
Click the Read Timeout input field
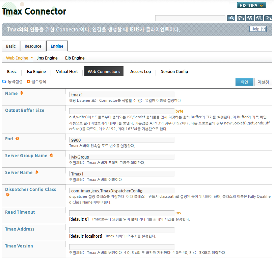pyautogui.click(x=122, y=213)
